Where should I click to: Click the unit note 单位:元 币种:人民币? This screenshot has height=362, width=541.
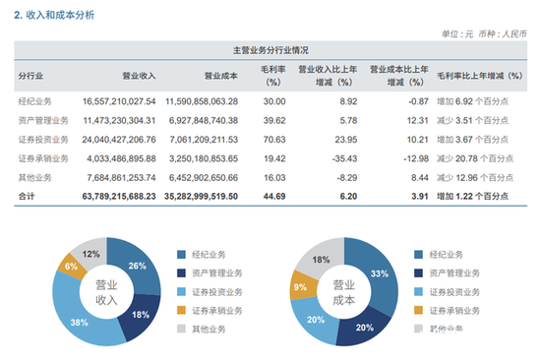(x=484, y=33)
